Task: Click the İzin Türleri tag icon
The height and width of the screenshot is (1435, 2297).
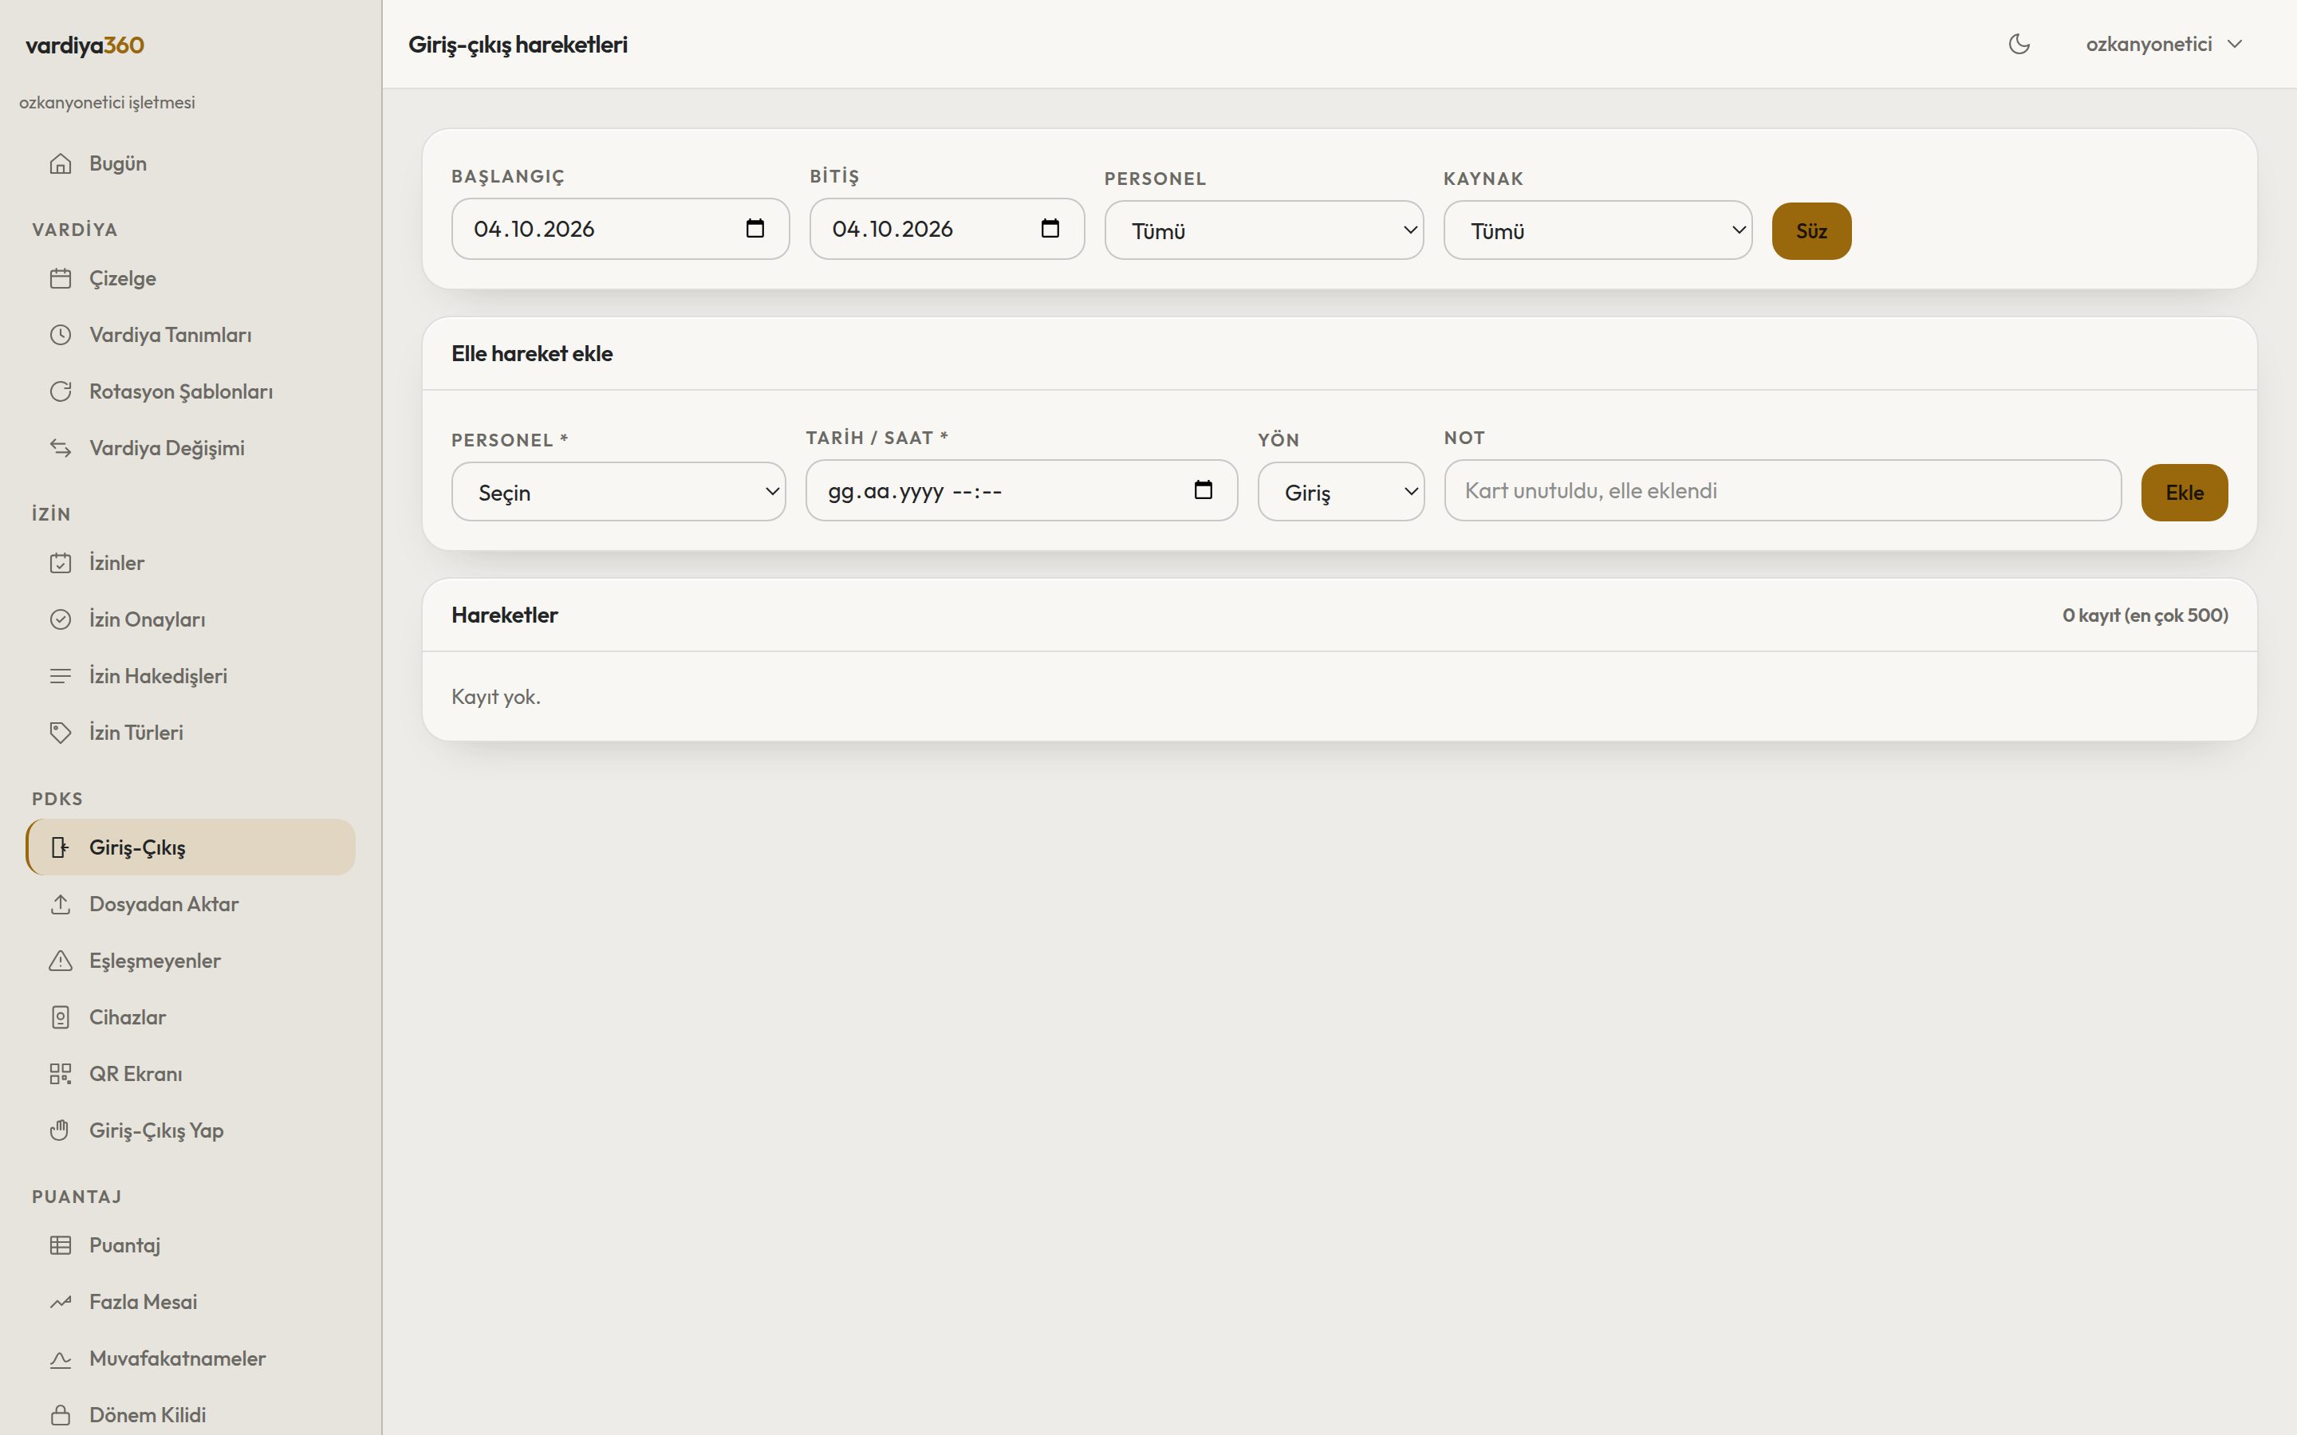Action: 61,733
